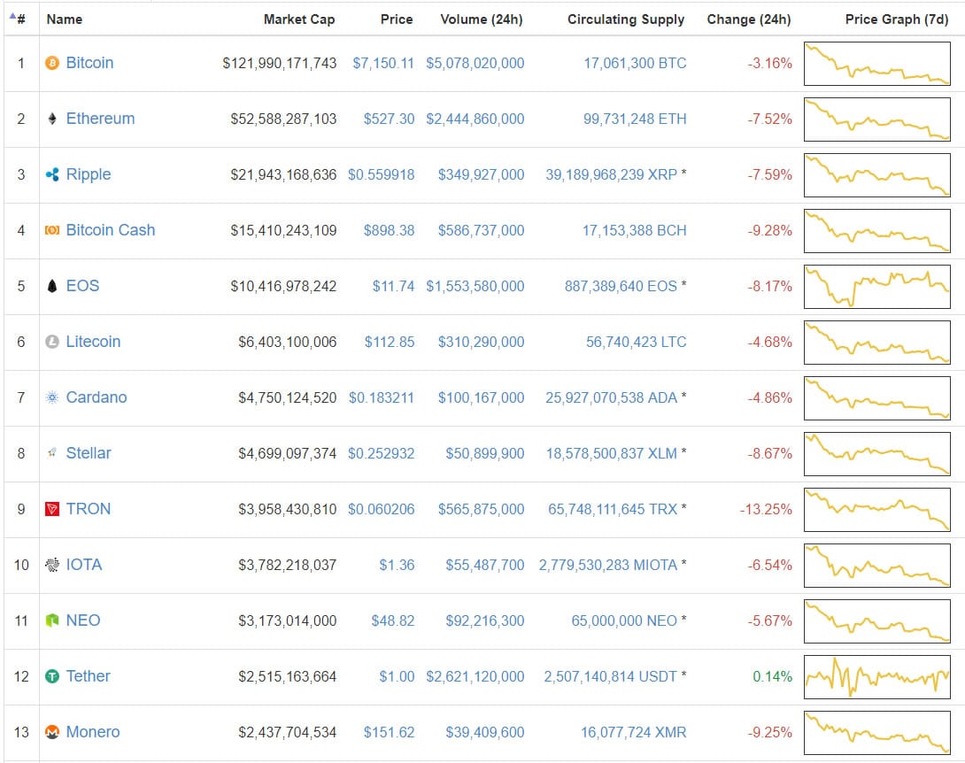Open the NEO name link
Screen dimensions: 965x763
coord(83,620)
